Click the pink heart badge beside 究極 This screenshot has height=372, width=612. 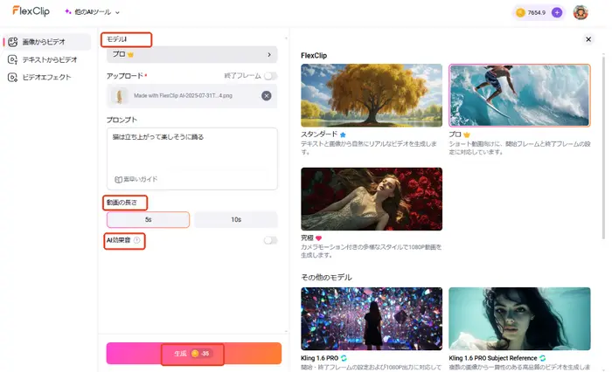point(318,238)
